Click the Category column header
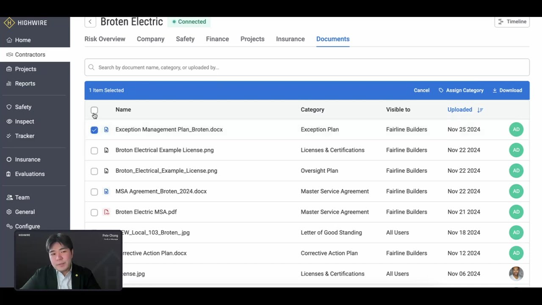 point(312,110)
